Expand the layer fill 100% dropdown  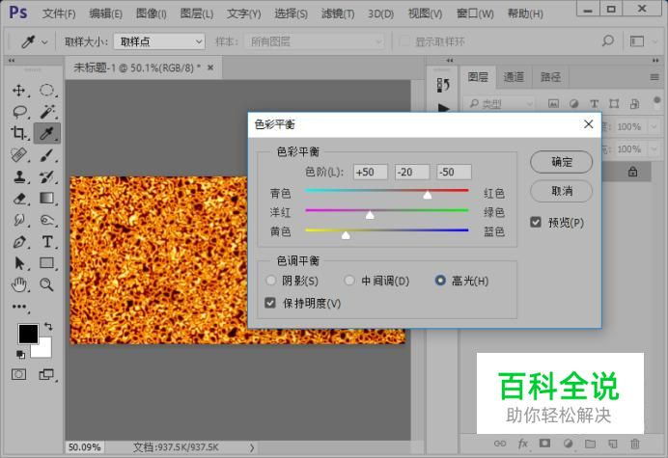[654, 149]
